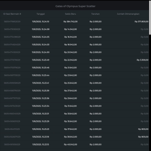The height and width of the screenshot is (151, 151).
Task: Click balance value Rp 16.942,00
Action: click(x=71, y=37)
